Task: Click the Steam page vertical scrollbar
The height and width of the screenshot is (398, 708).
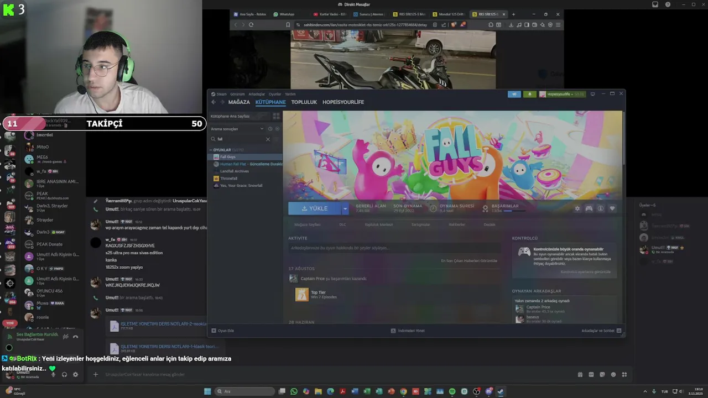Action: 624,138
